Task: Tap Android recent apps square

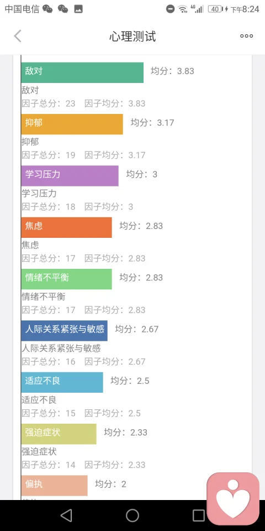Action: pos(199,516)
